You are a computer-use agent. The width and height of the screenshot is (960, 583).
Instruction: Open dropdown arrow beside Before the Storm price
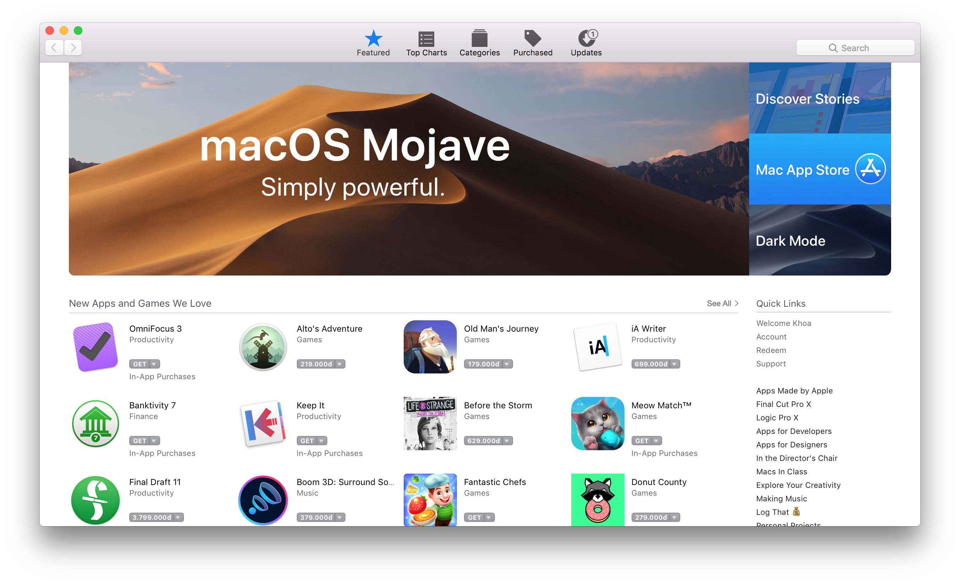coord(507,441)
